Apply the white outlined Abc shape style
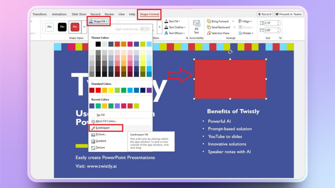This screenshot has height=188, width=335. 49,27
